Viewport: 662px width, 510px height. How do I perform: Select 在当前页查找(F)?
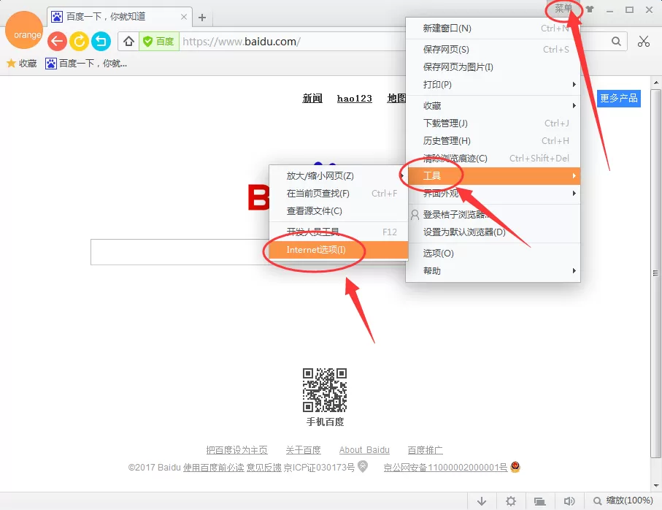(338, 194)
